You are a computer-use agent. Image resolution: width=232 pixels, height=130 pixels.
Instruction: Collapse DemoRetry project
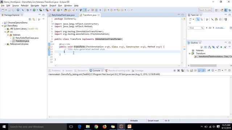pyautogui.click(x=3, y=26)
